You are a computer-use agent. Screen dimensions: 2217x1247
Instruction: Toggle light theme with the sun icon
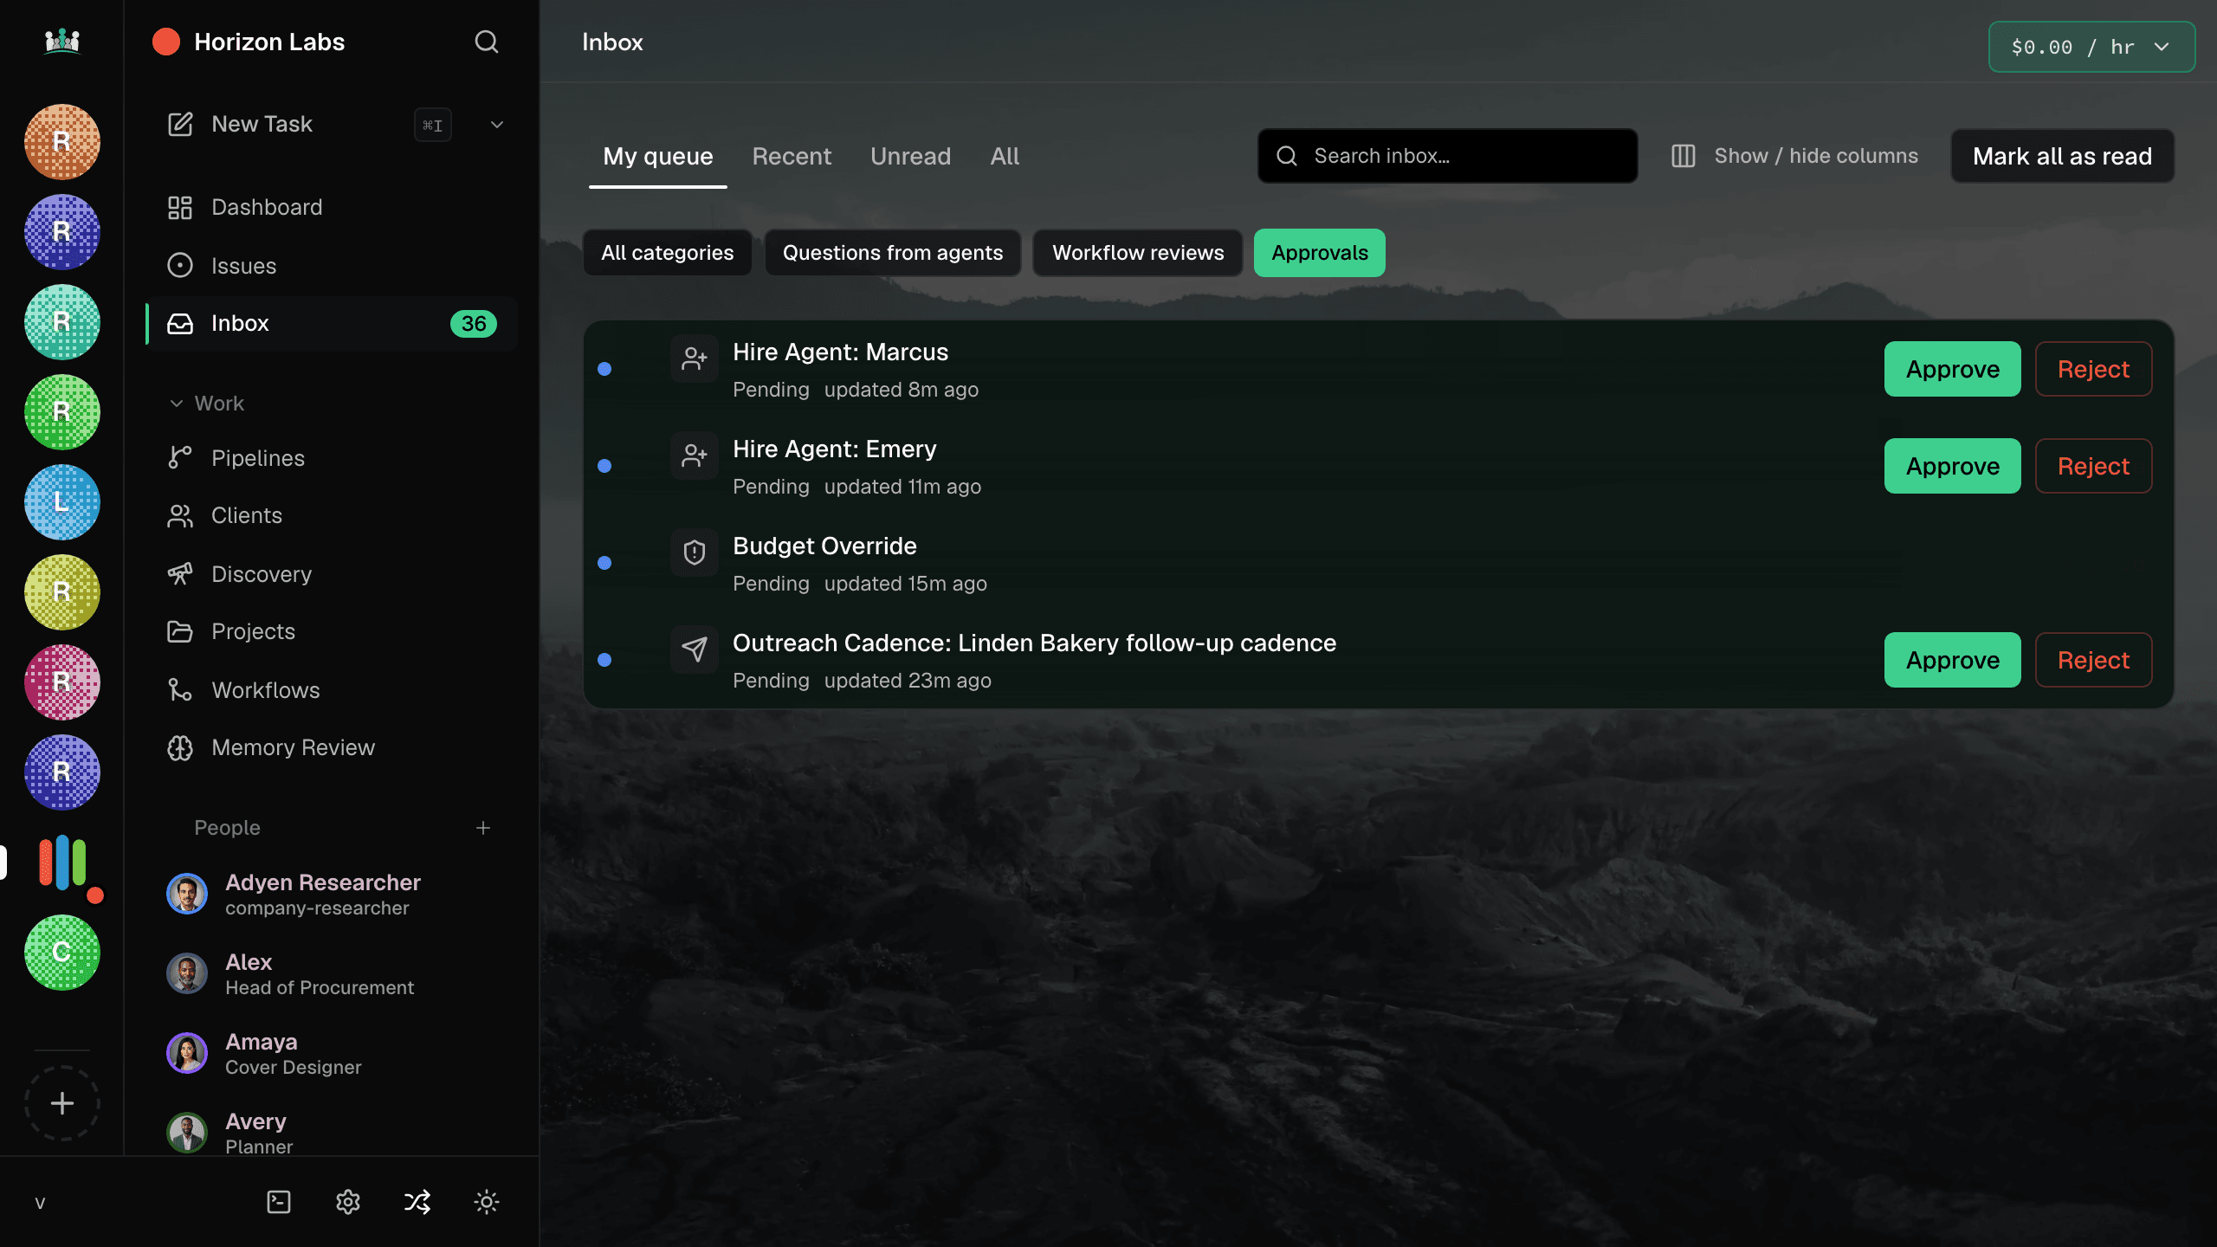pyautogui.click(x=487, y=1202)
